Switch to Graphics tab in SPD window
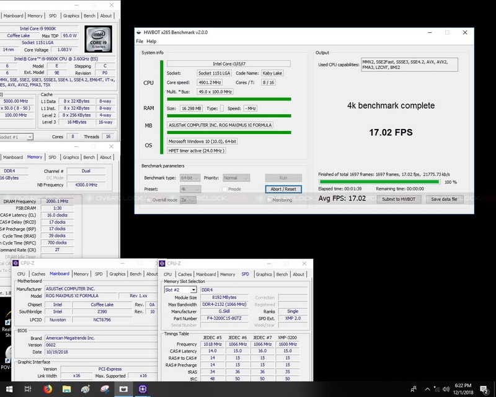Image resolution: width=496 pixels, height=397 pixels. click(264, 274)
